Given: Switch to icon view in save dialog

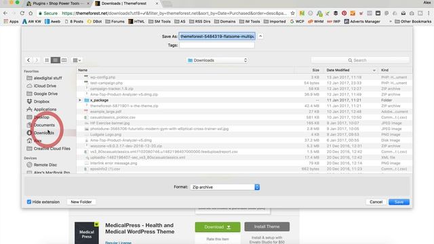Looking at the screenshot, I should (x=47, y=60).
